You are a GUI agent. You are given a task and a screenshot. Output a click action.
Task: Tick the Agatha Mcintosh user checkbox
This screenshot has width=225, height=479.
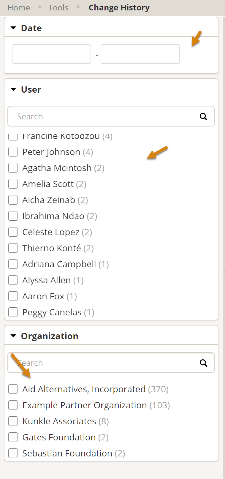click(x=13, y=168)
